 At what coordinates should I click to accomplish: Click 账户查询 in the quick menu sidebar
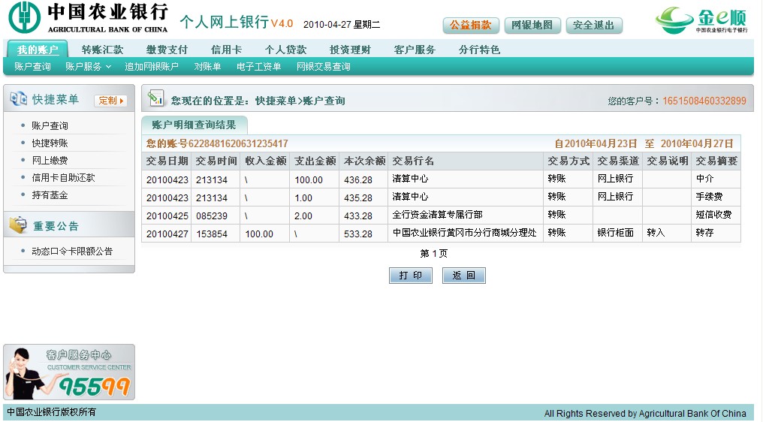click(x=50, y=125)
